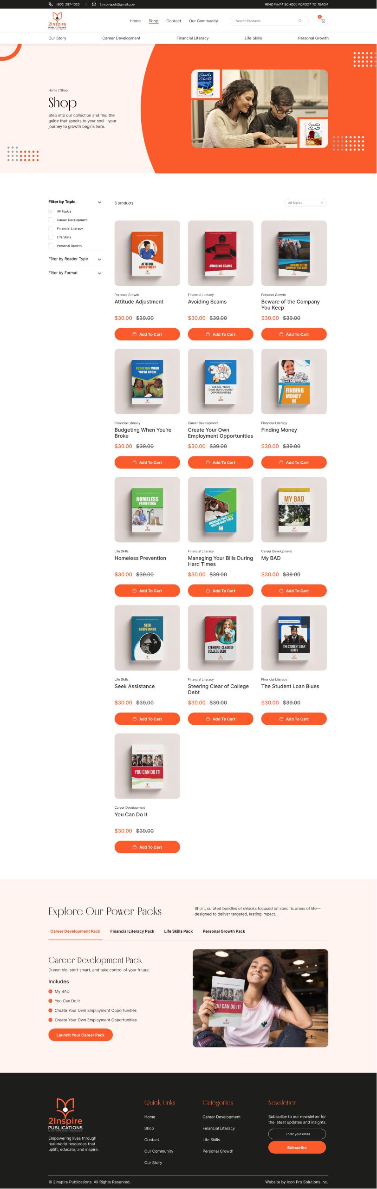
Task: Open the All Topics sort dropdown
Action: click(x=305, y=203)
